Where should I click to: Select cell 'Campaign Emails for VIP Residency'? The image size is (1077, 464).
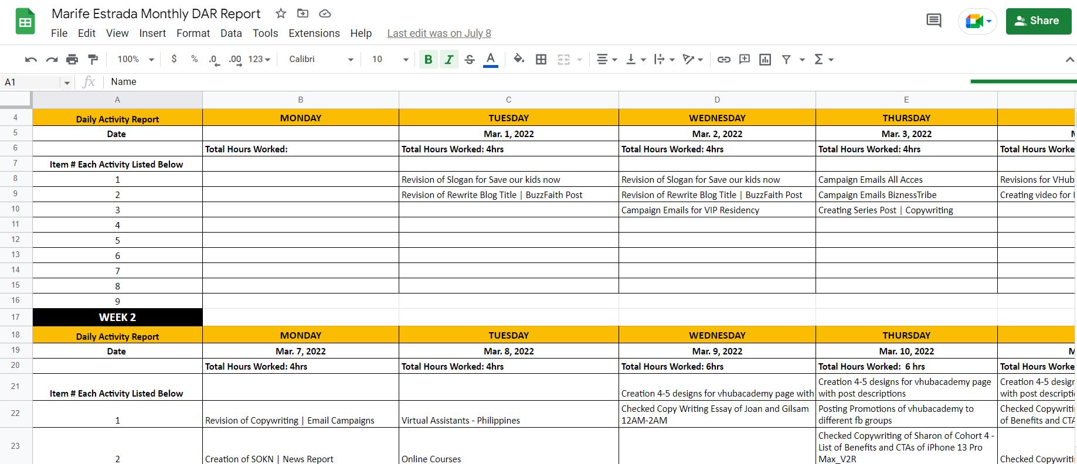point(717,210)
